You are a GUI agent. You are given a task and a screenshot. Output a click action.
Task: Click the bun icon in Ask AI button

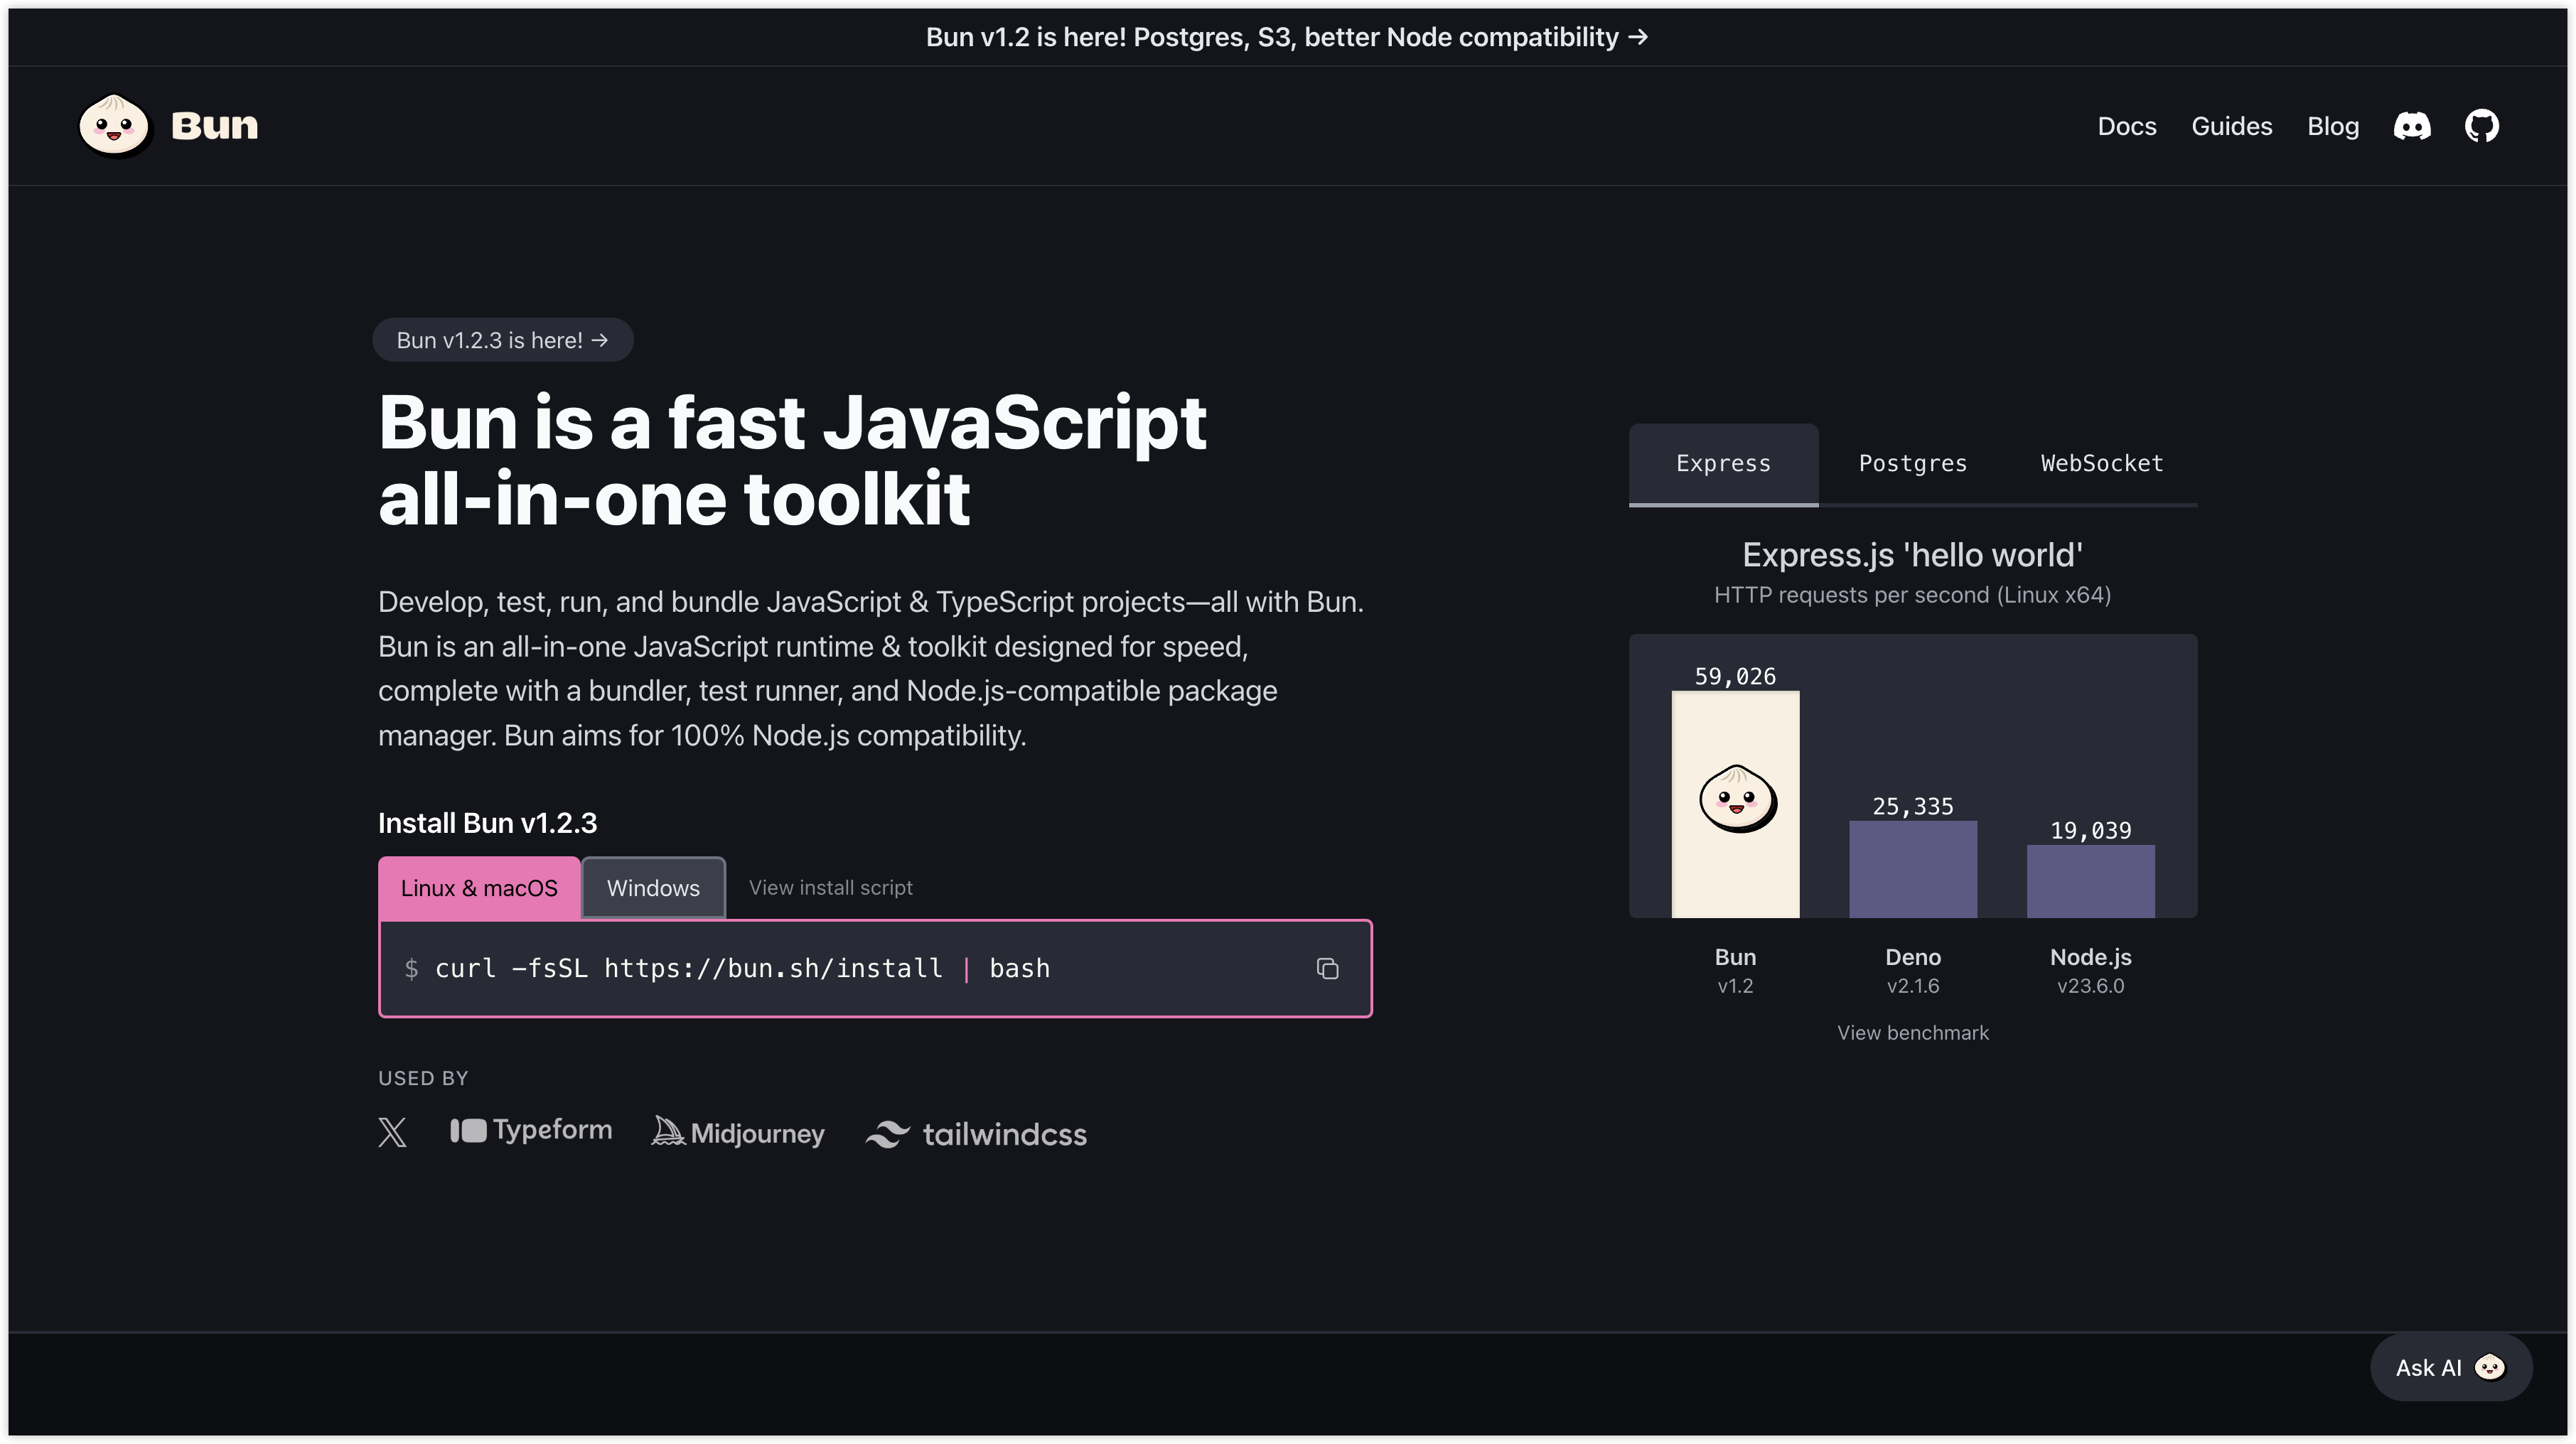tap(2490, 1367)
